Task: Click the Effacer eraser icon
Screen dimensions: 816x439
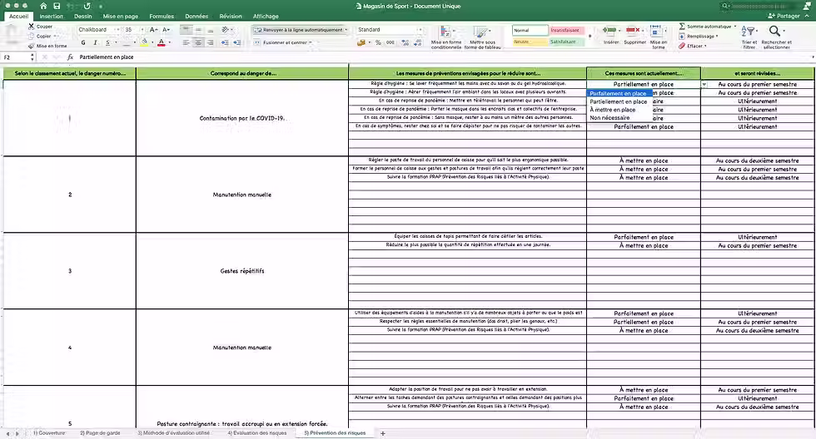Action: click(x=682, y=46)
